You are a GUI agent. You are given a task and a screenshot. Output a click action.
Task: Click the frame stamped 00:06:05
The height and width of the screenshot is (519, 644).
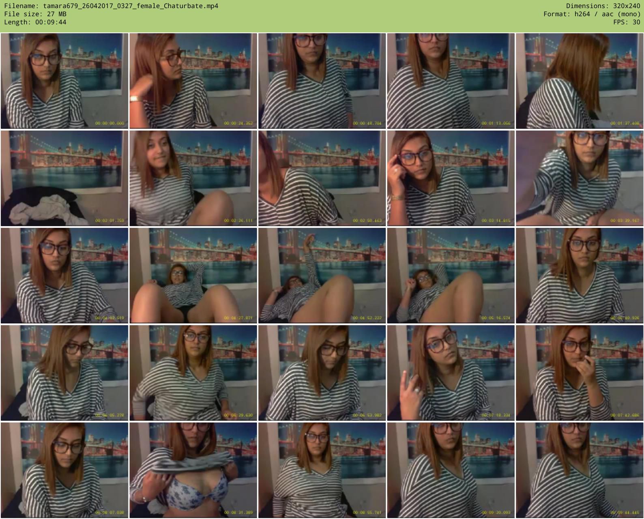[x=64, y=373]
